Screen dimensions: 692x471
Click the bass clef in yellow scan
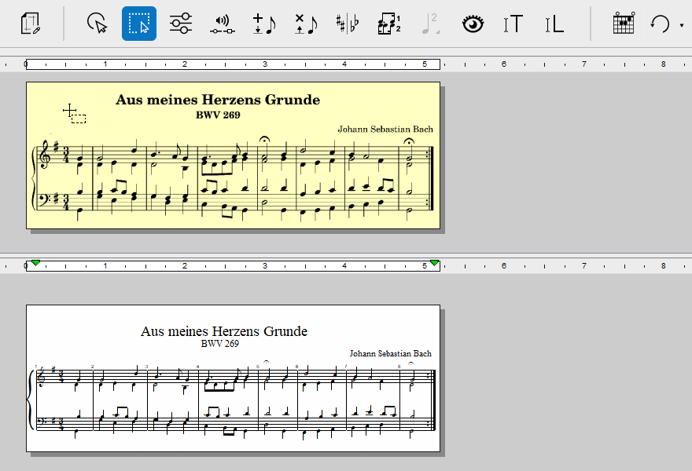(45, 199)
